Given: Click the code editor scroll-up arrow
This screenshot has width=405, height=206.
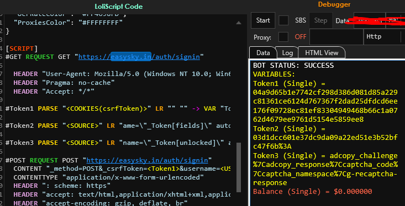Looking at the screenshot, I should 239,23.
